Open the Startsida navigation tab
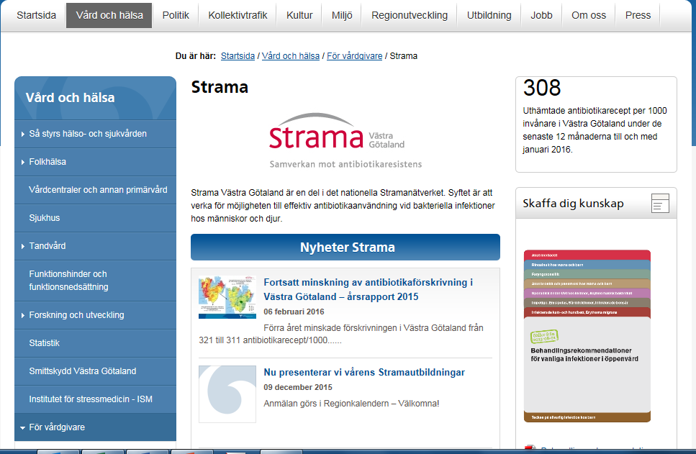 point(37,16)
